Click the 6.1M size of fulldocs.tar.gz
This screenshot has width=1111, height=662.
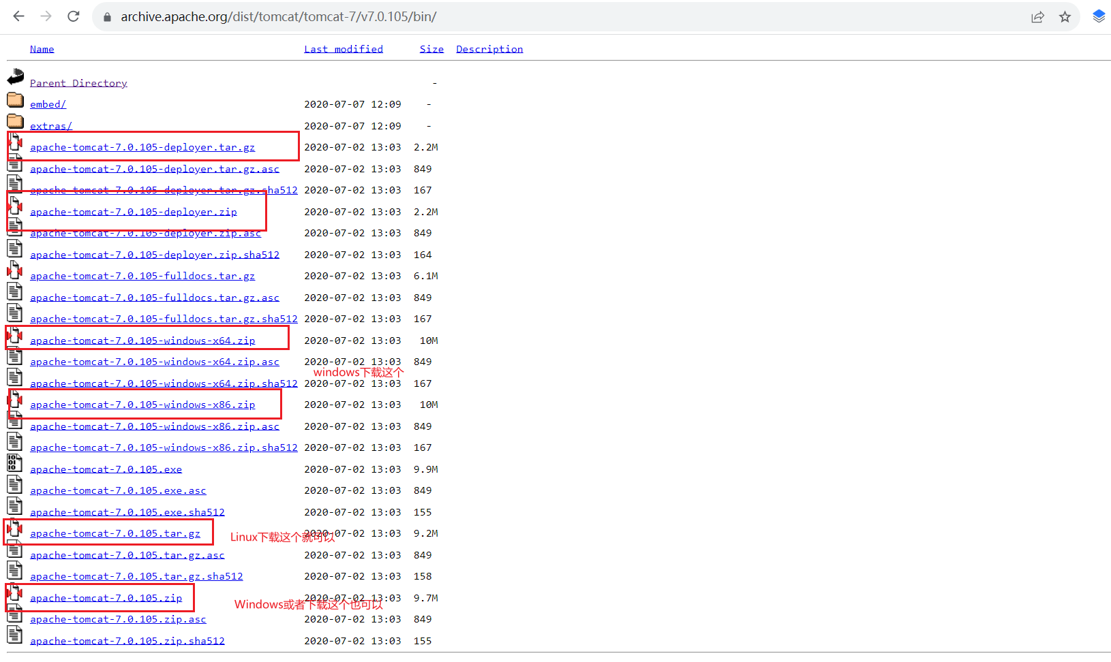pos(426,276)
